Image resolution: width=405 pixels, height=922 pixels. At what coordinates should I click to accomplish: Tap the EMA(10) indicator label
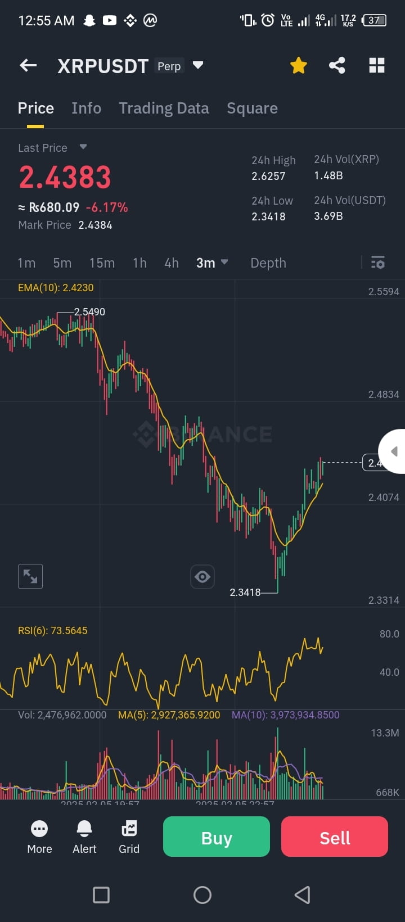tap(56, 288)
